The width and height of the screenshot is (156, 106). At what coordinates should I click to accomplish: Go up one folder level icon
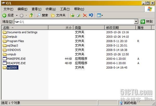coord(31,15)
